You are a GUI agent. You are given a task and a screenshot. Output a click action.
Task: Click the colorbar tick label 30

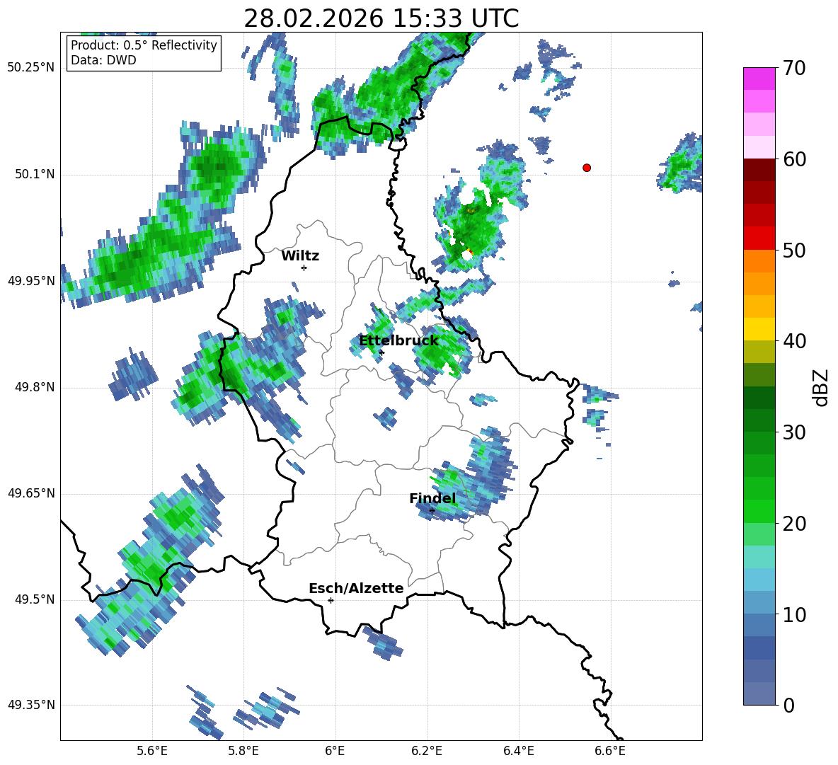(x=794, y=432)
